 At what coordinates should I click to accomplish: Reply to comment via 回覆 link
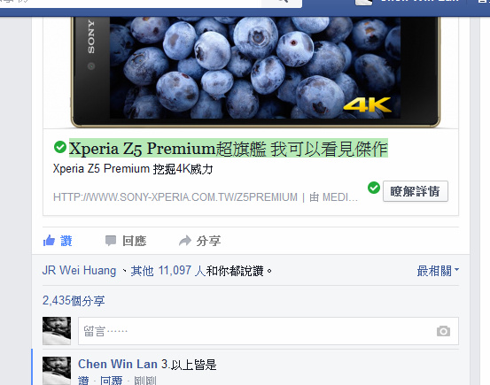112,381
